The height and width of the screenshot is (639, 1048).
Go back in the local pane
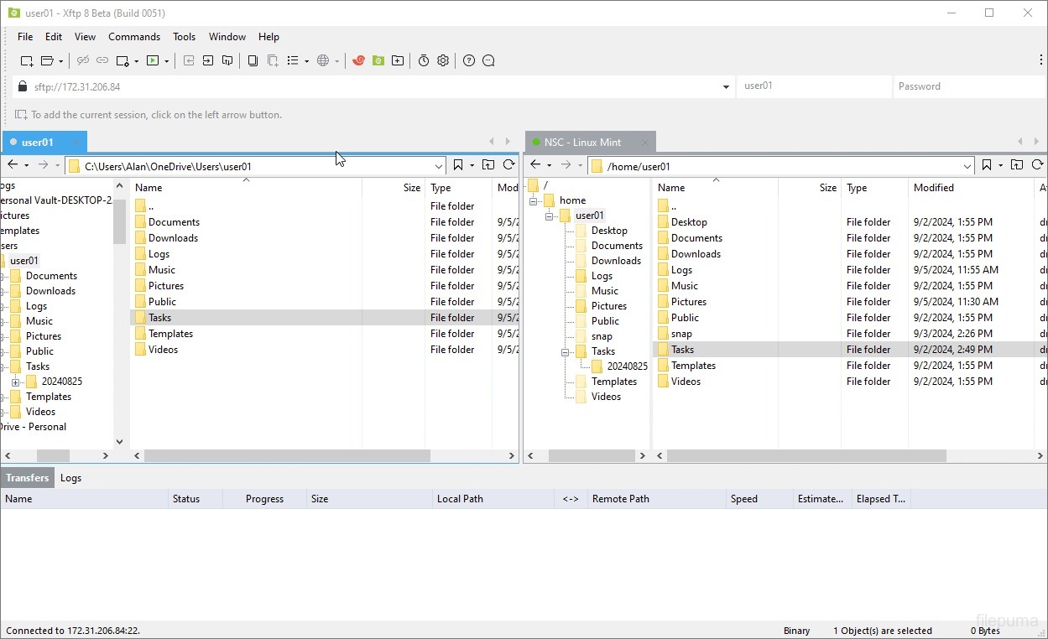[x=13, y=165]
